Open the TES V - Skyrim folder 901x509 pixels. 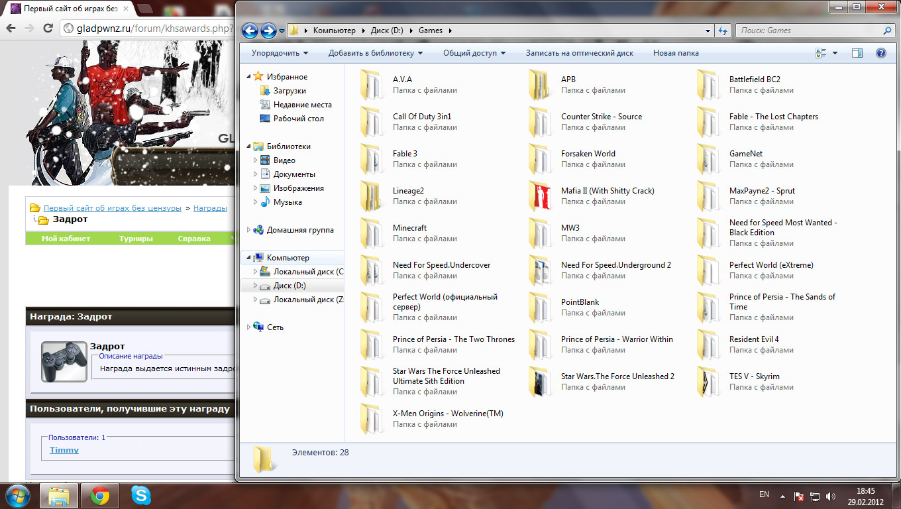point(709,382)
